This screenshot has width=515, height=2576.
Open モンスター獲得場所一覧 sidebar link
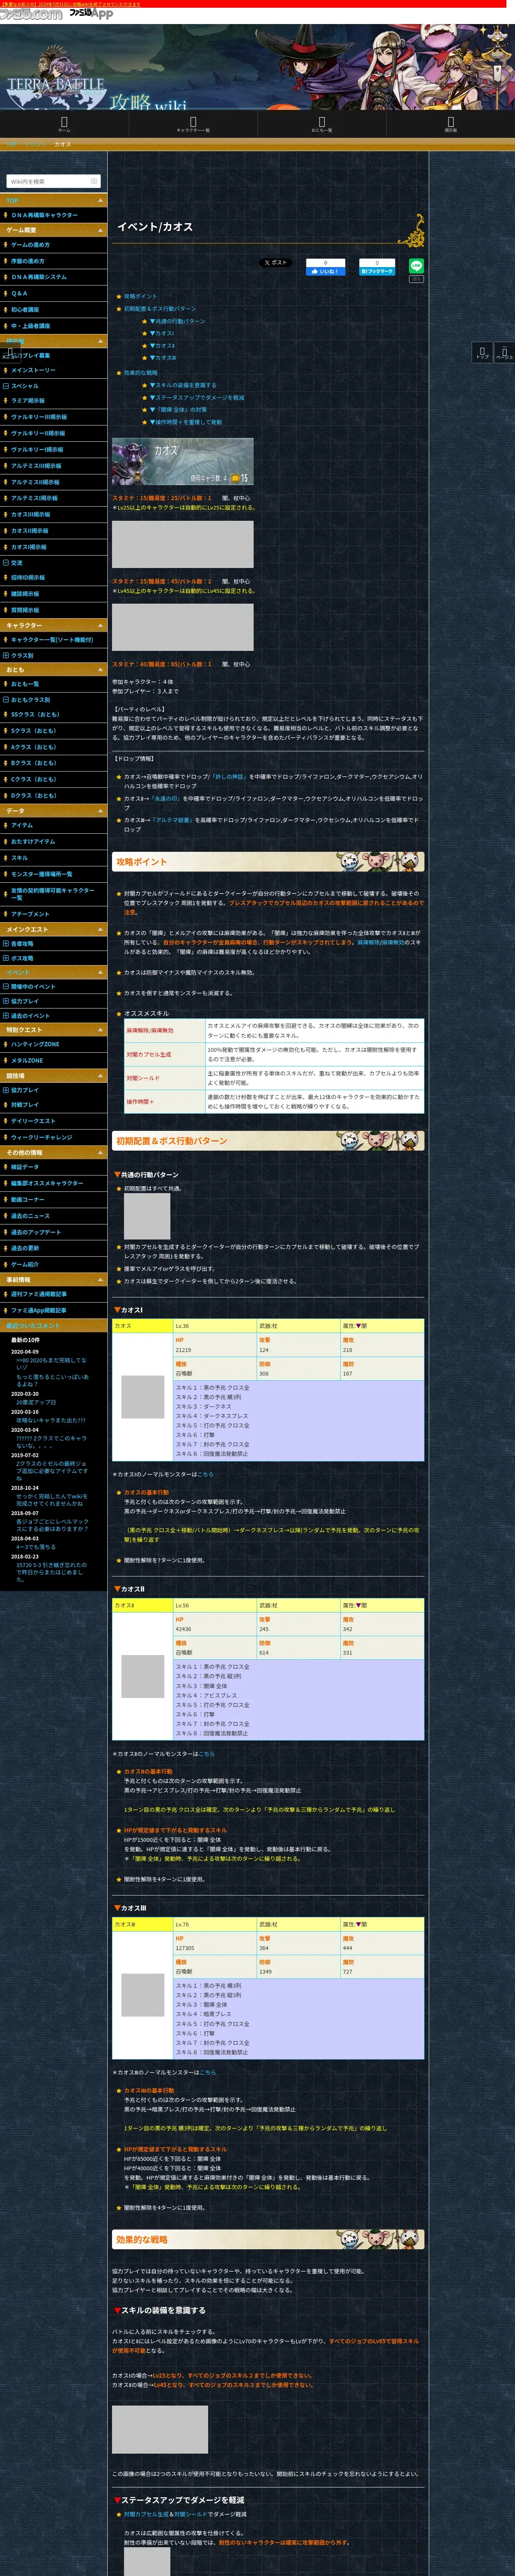pos(42,874)
